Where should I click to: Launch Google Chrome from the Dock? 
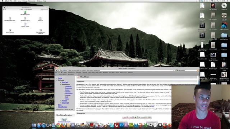click(58, 125)
